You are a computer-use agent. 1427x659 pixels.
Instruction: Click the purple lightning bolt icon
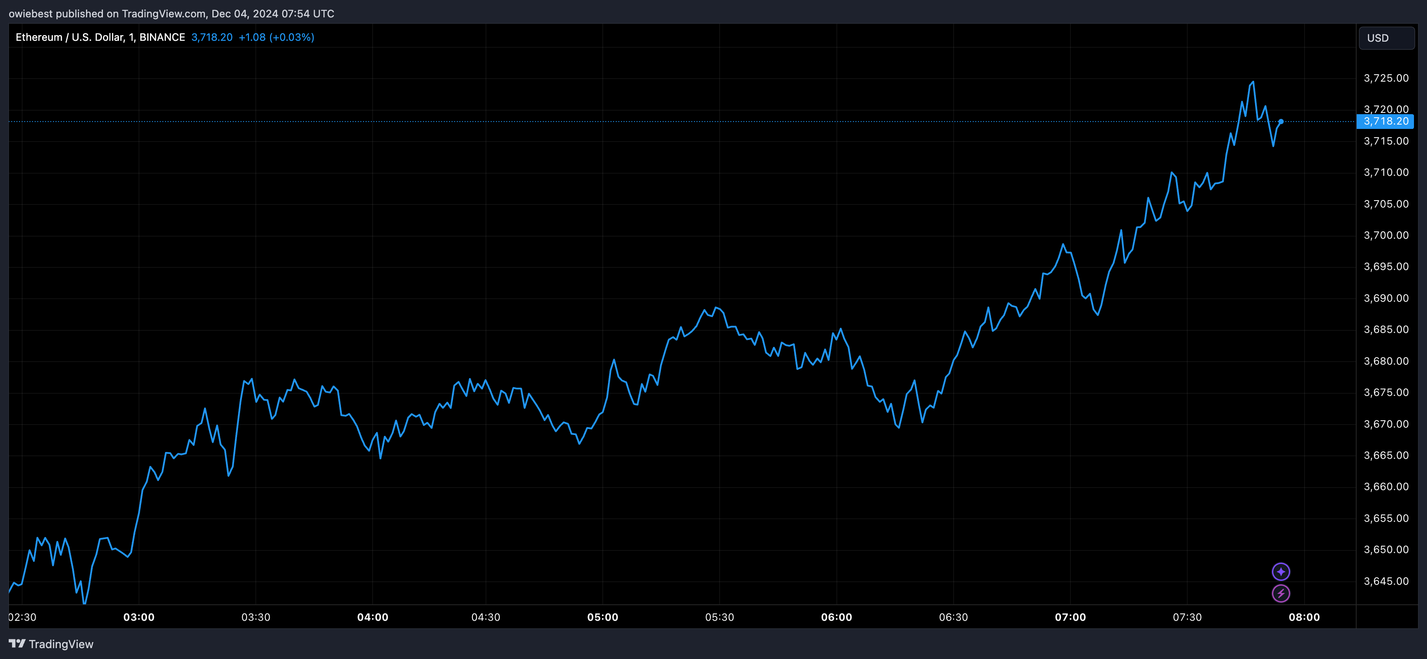tap(1281, 593)
